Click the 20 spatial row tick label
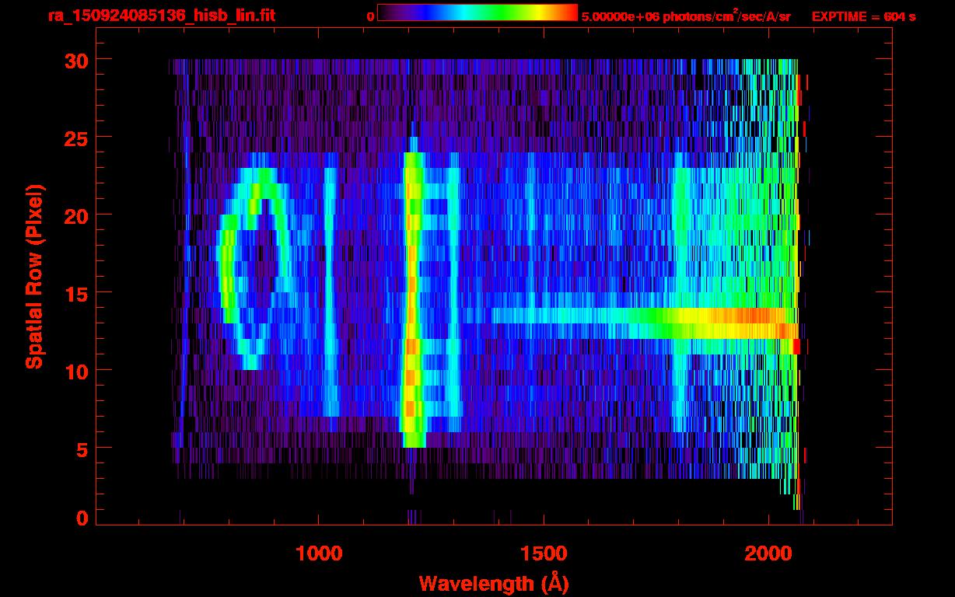The height and width of the screenshot is (597, 955). 75,215
